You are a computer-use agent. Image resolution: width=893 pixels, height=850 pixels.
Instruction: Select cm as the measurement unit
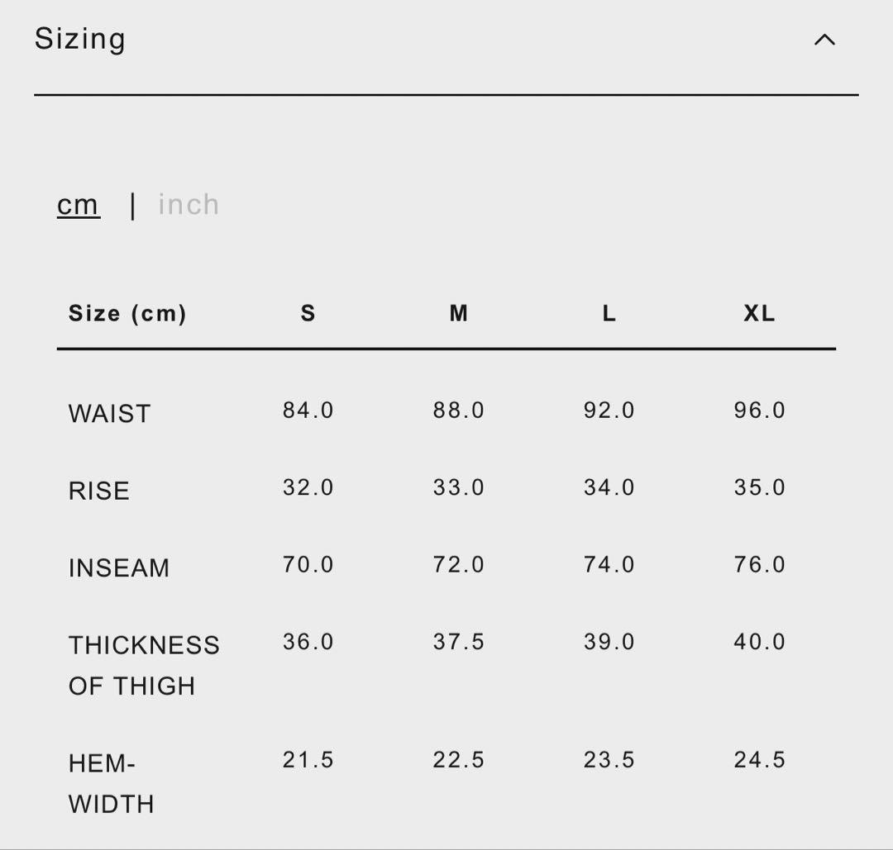pyautogui.click(x=79, y=205)
